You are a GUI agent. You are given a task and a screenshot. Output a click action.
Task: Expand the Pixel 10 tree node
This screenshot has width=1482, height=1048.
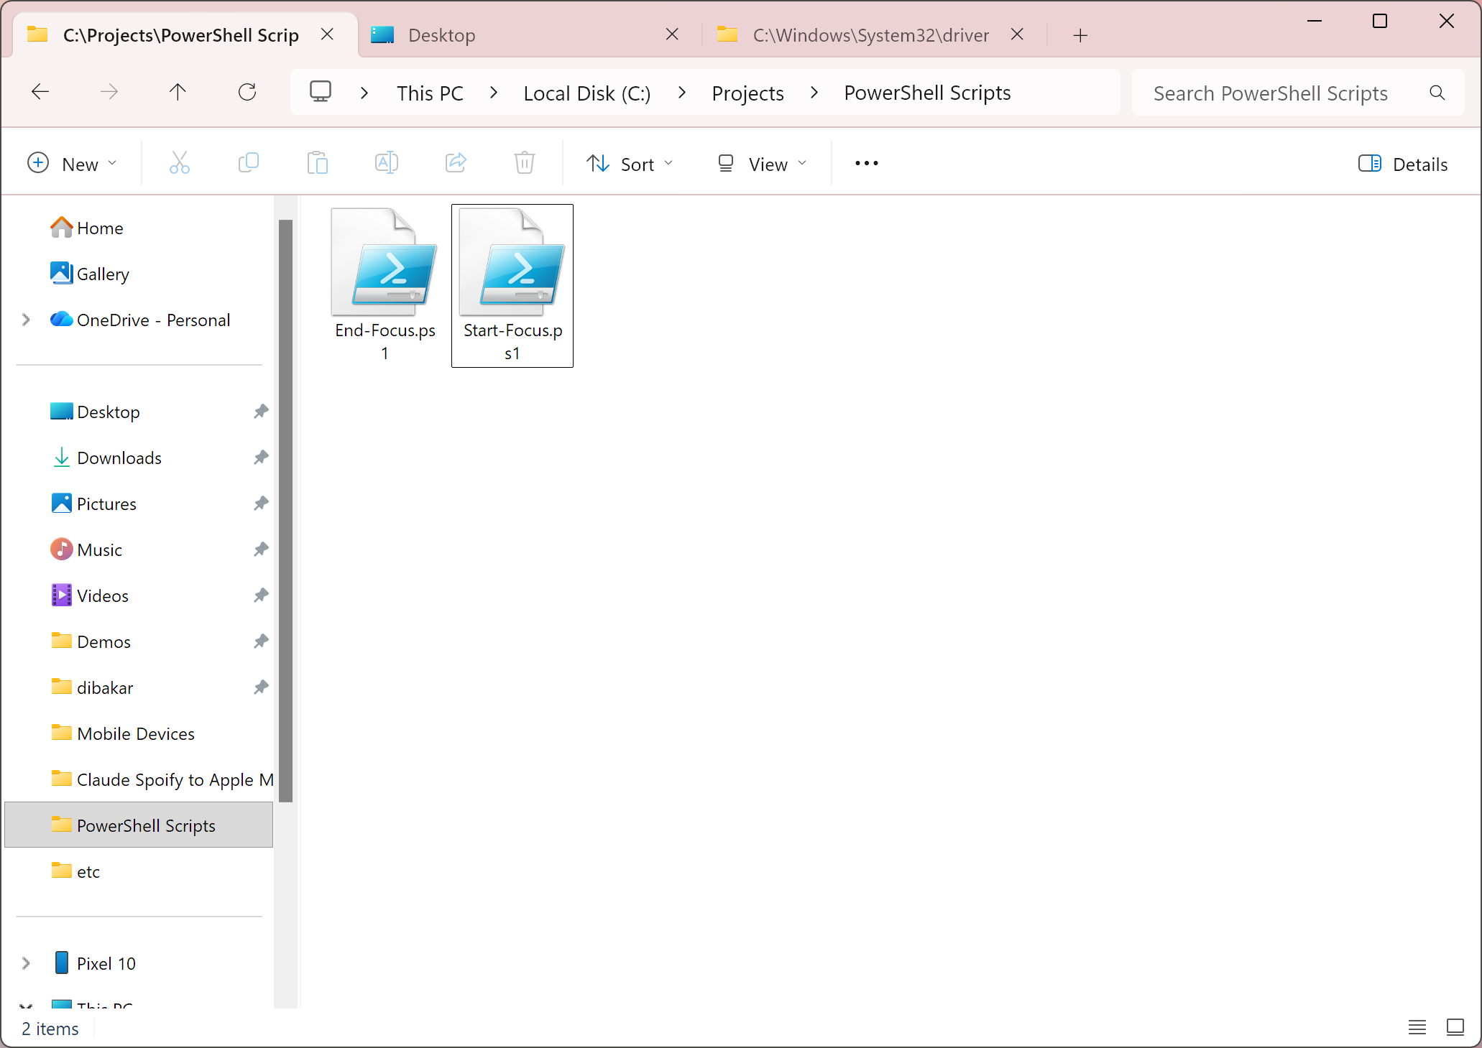(x=26, y=963)
